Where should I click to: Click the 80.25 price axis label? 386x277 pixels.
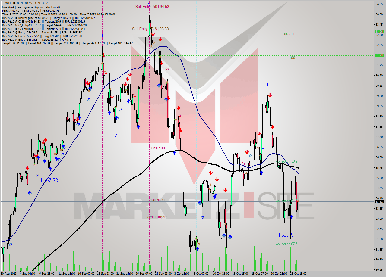click(379, 269)
